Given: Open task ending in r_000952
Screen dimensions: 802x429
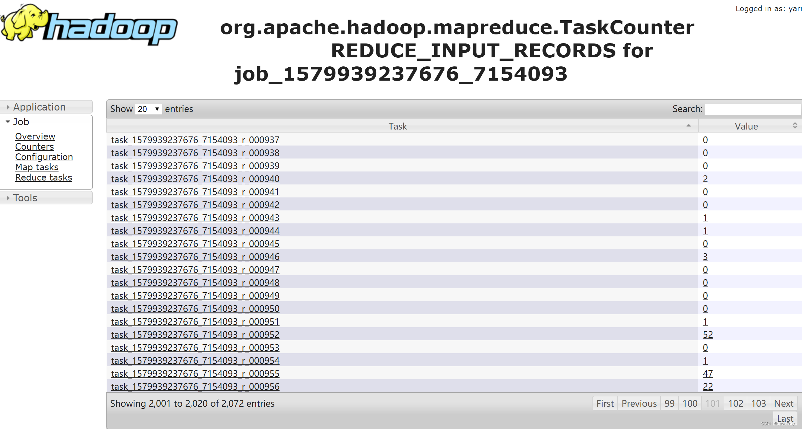Looking at the screenshot, I should pyautogui.click(x=195, y=335).
